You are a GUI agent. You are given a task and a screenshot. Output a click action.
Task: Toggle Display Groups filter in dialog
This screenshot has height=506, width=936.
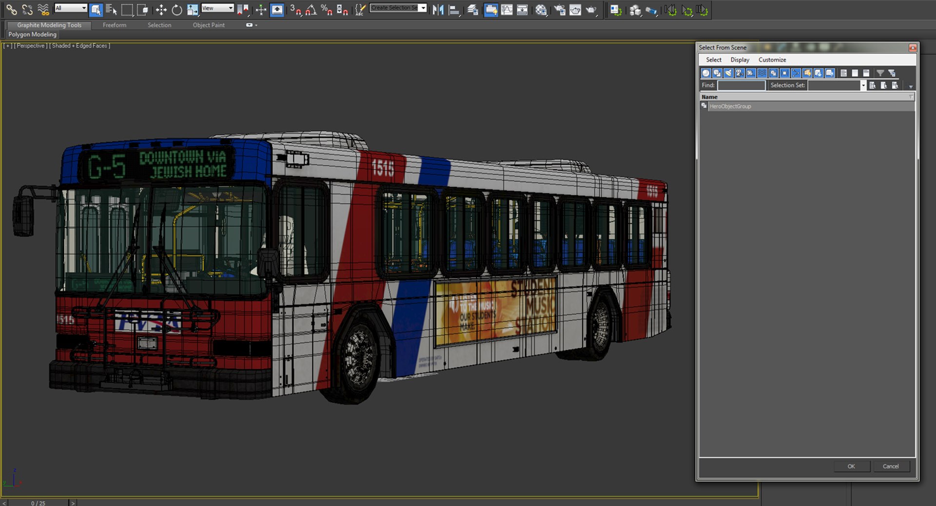pos(773,73)
